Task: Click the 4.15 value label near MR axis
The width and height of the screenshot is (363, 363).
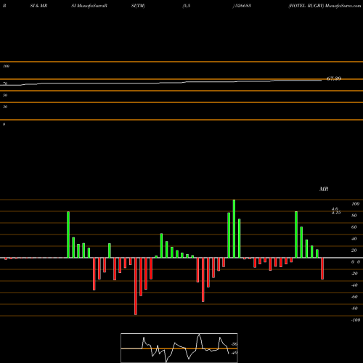Action: (336, 213)
